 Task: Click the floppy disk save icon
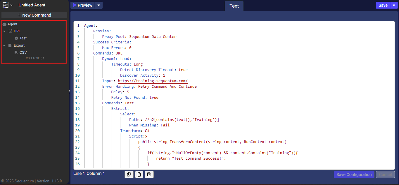(x=149, y=175)
